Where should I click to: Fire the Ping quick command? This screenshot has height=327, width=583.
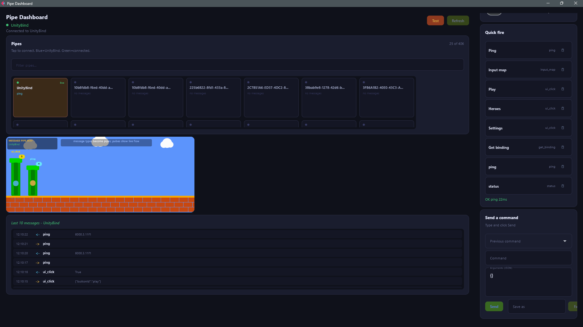pyautogui.click(x=528, y=50)
